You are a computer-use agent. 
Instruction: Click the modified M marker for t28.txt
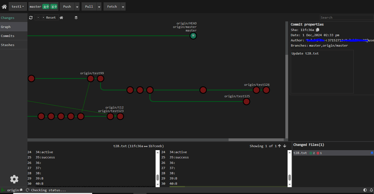pyautogui.click(x=372, y=153)
